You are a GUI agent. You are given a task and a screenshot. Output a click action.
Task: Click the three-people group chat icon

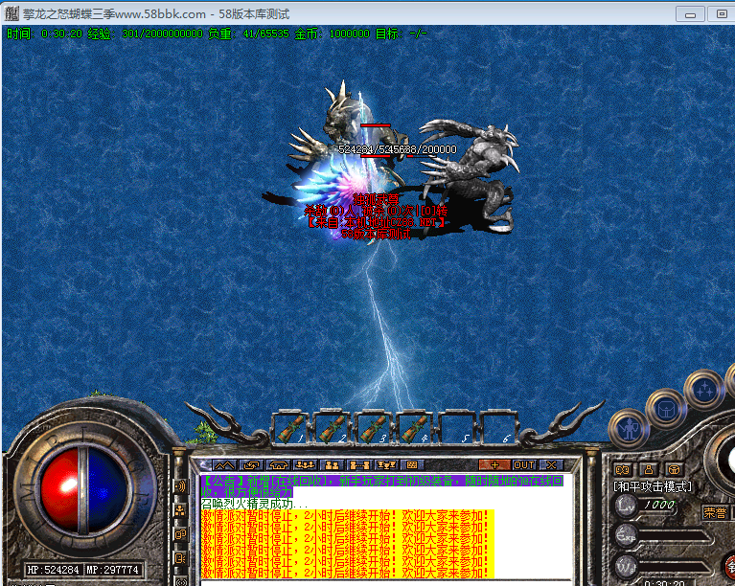(305, 465)
